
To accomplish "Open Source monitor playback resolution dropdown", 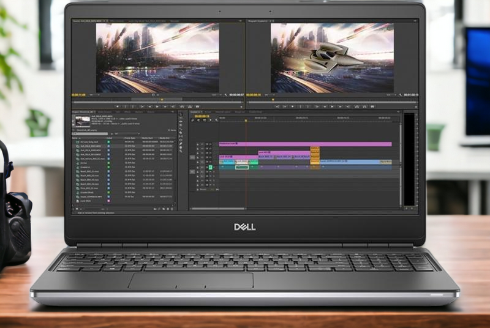I will (x=217, y=95).
